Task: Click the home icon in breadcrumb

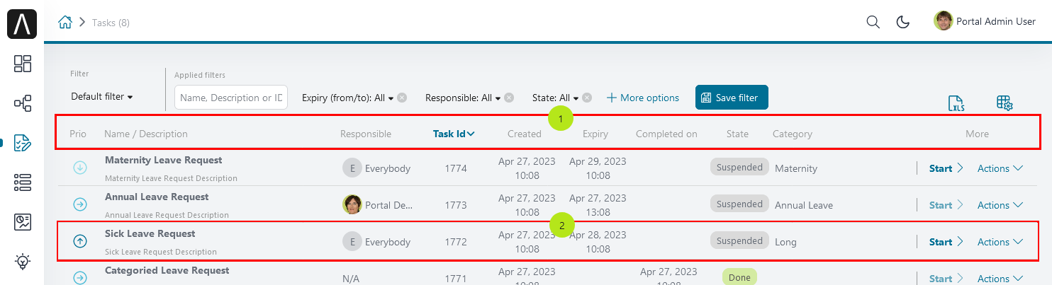Action: [x=65, y=23]
